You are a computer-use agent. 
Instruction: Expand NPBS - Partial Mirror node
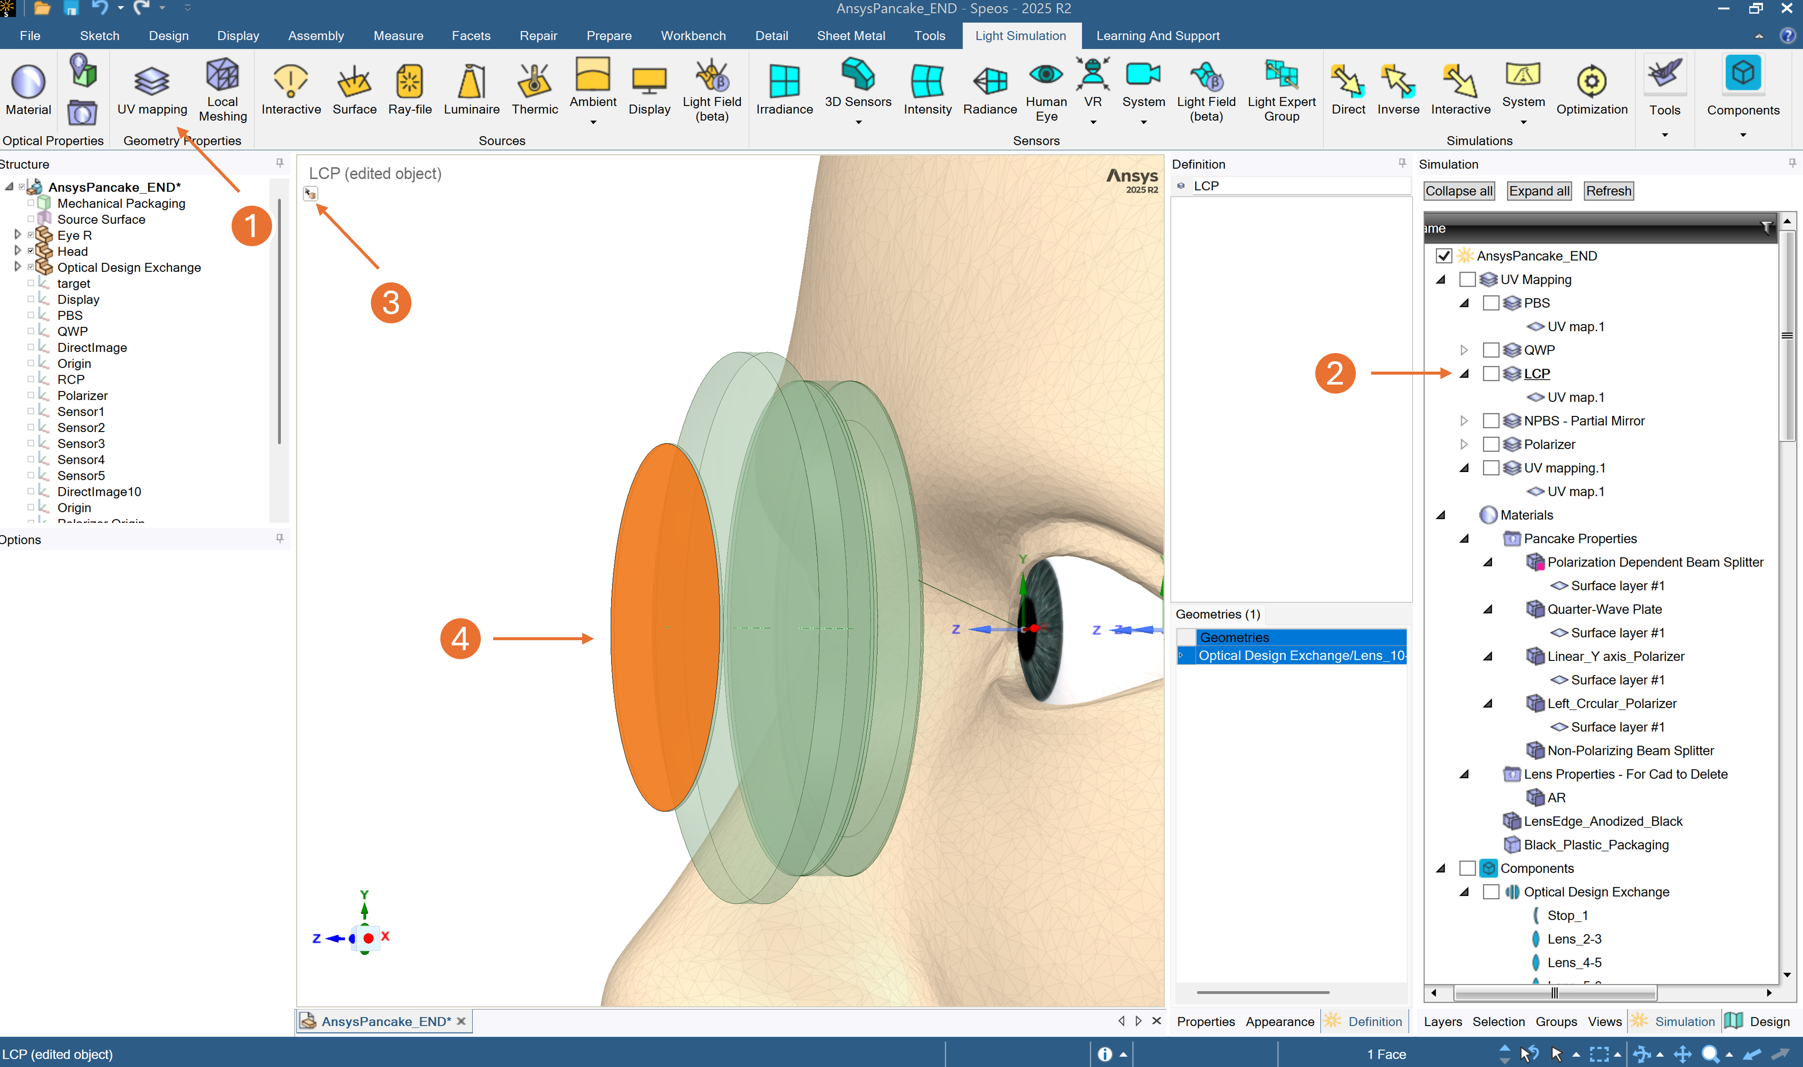tap(1464, 421)
